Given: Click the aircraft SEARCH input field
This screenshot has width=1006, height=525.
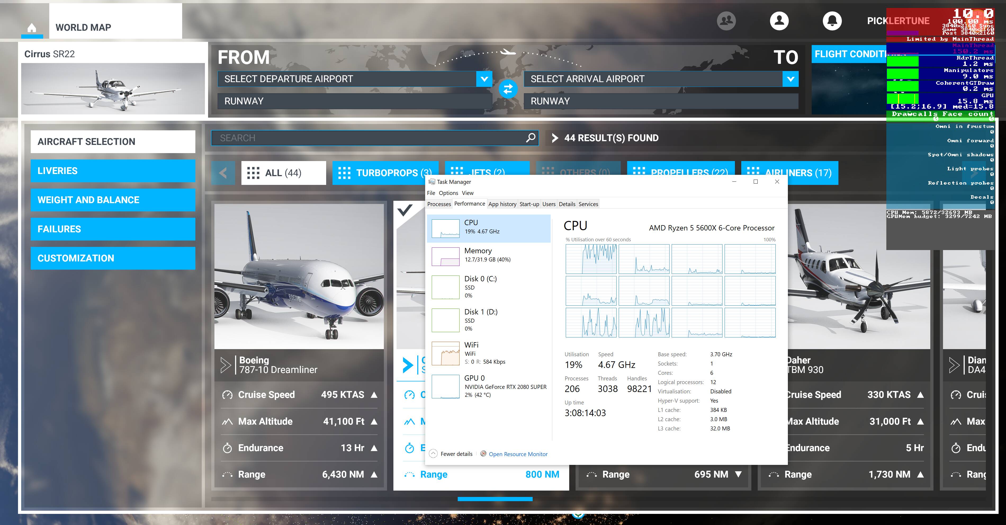Looking at the screenshot, I should [x=367, y=138].
